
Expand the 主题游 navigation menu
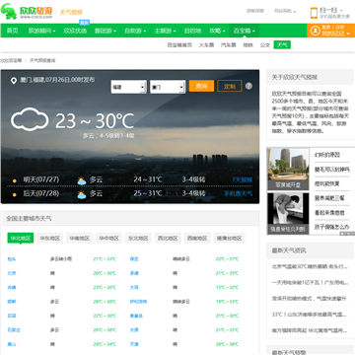coord(165,31)
